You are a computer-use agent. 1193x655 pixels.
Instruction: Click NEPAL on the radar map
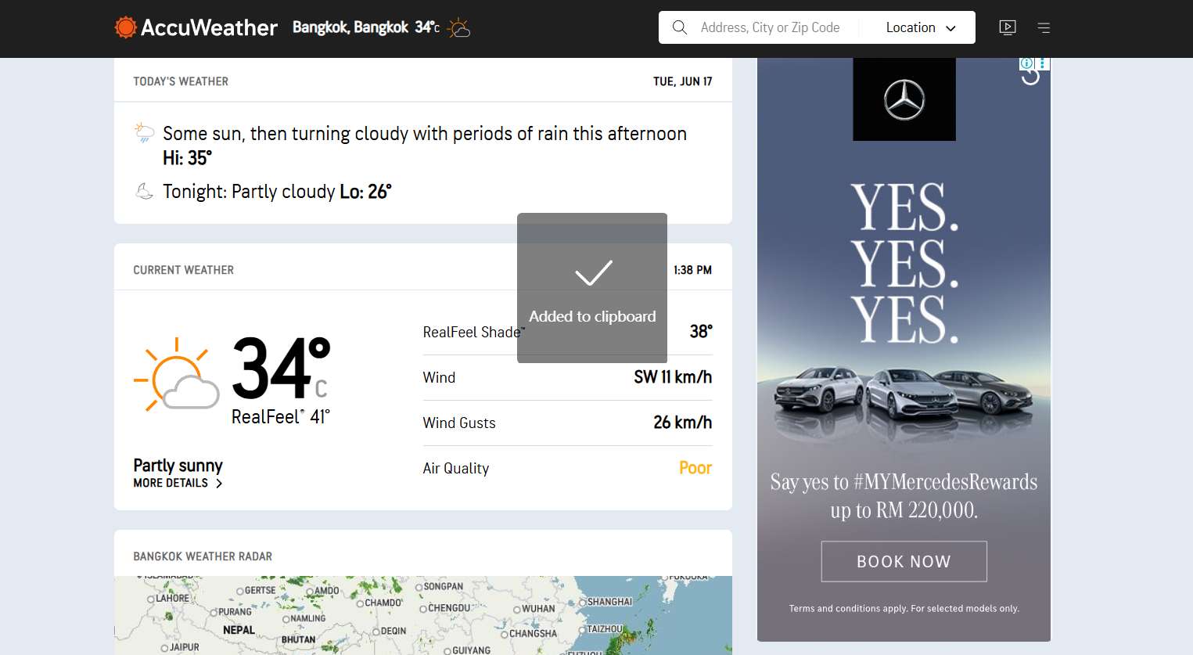click(x=239, y=630)
